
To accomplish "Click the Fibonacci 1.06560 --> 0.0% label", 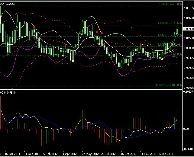I will [170, 4].
